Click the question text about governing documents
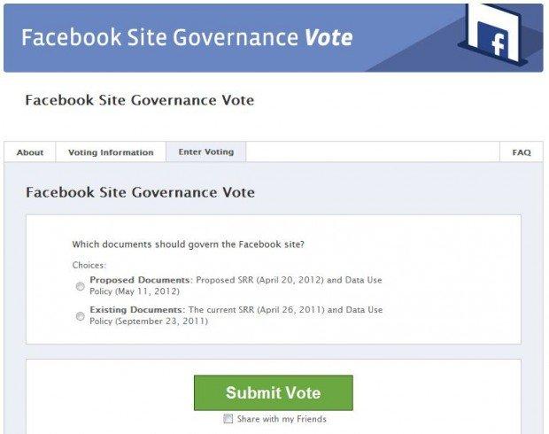Screen dimensions: 549x434 pyautogui.click(x=189, y=244)
